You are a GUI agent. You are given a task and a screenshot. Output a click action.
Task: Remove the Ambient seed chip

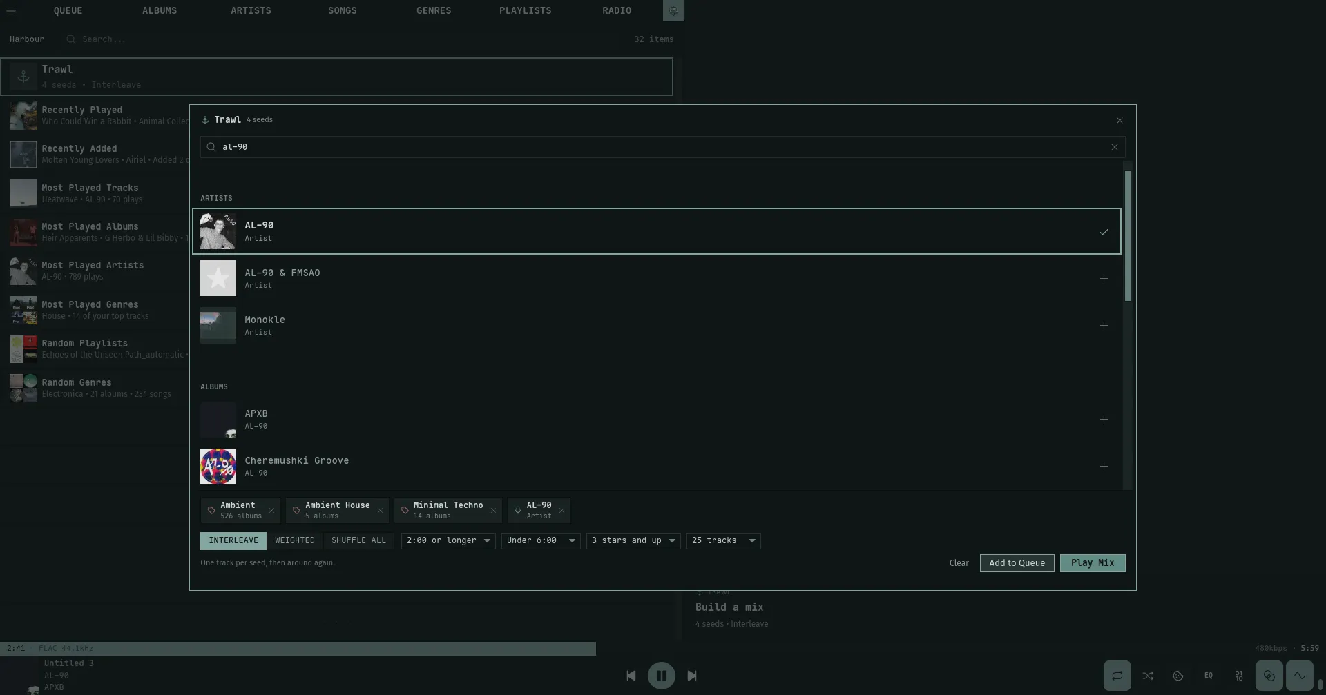point(271,511)
